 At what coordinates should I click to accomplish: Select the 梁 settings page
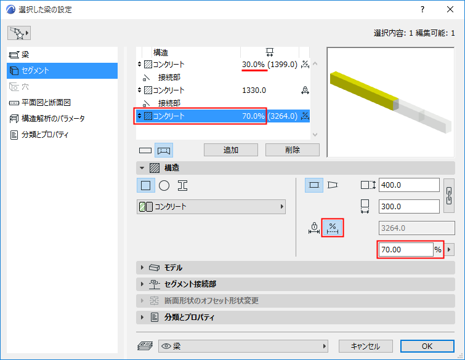pyautogui.click(x=62, y=55)
